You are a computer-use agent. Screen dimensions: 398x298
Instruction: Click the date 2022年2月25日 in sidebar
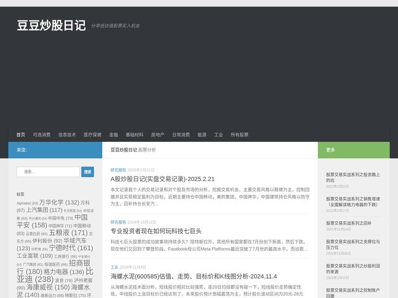click(x=337, y=187)
